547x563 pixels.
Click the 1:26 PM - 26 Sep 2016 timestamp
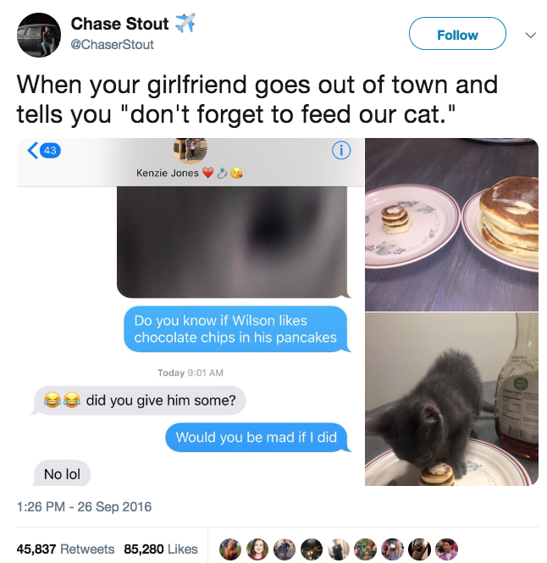coord(84,507)
